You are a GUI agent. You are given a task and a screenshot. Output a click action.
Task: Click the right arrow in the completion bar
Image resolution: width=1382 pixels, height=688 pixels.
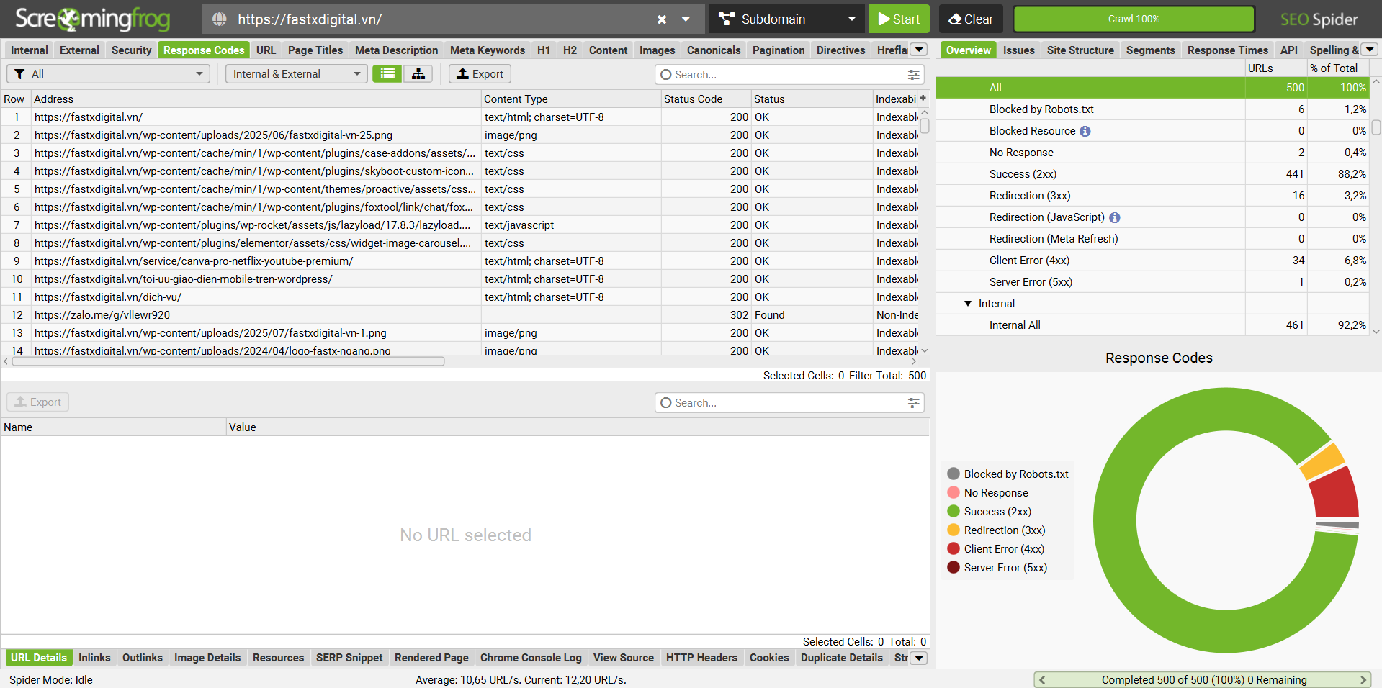pos(1363,680)
